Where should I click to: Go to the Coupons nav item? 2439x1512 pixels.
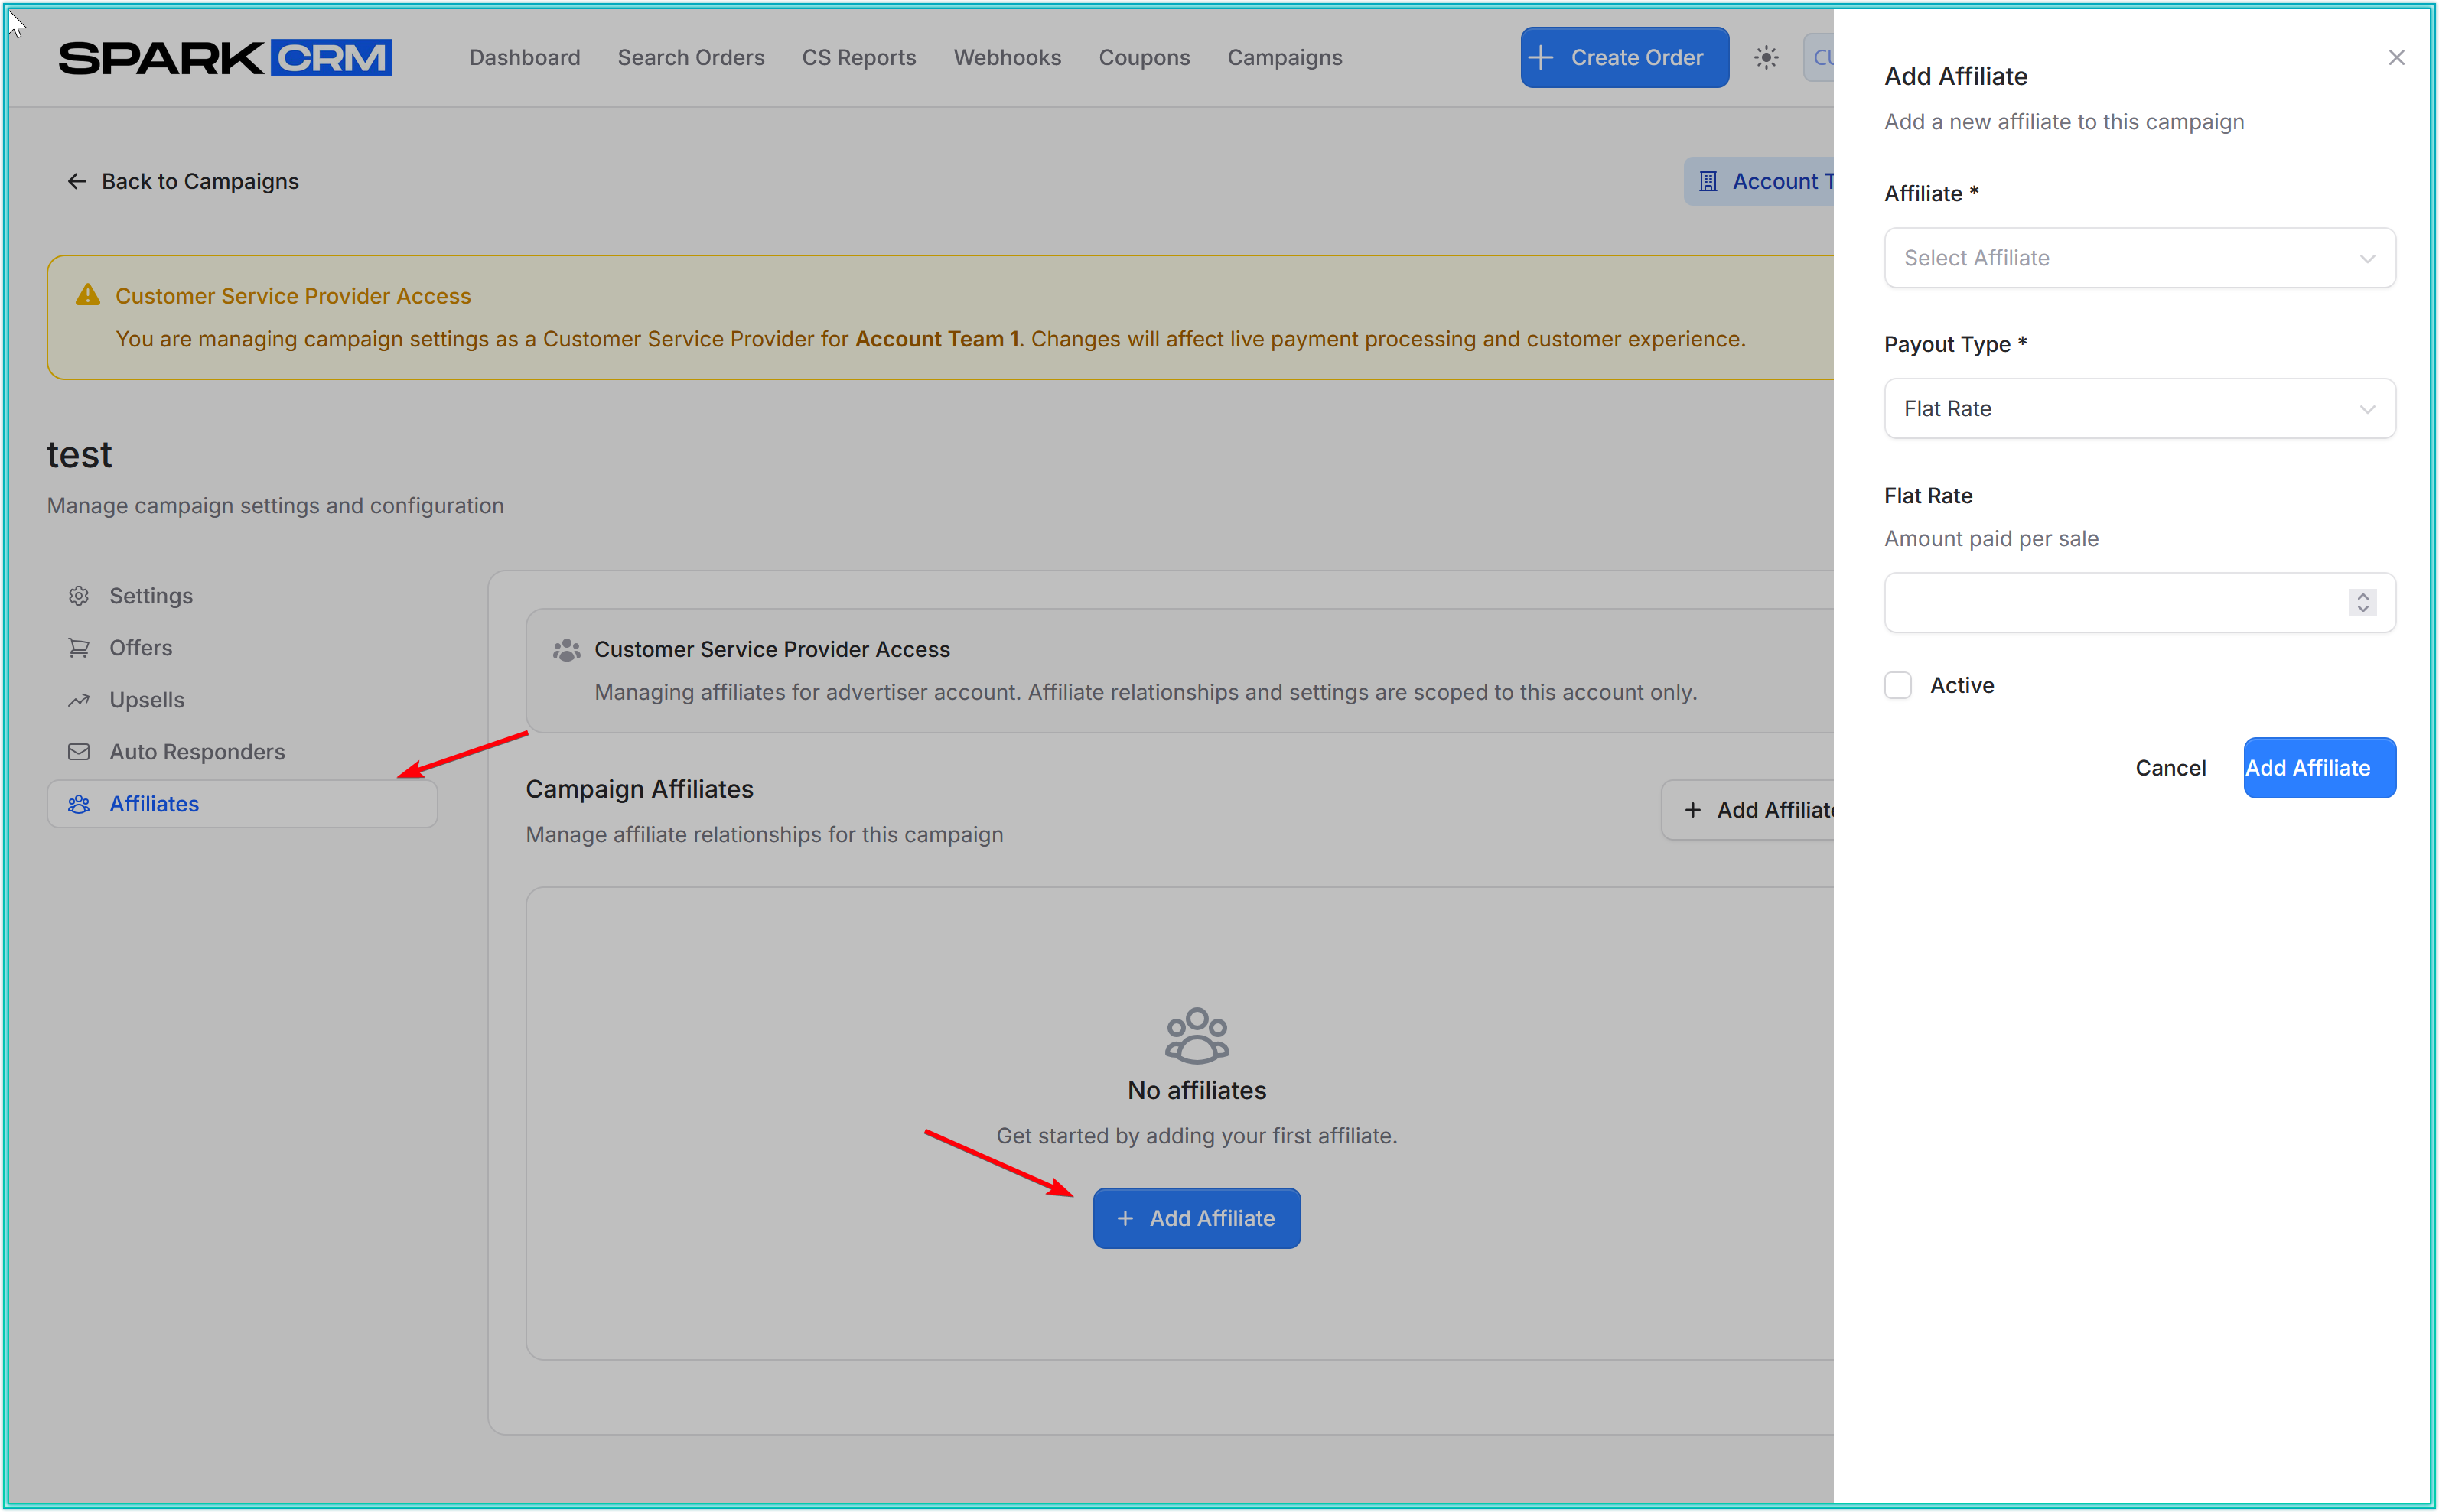point(1144,58)
